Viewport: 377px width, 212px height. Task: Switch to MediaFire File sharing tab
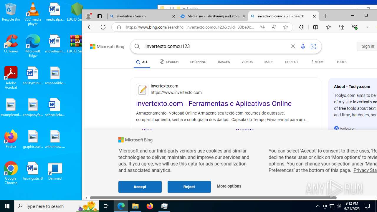[x=213, y=16]
